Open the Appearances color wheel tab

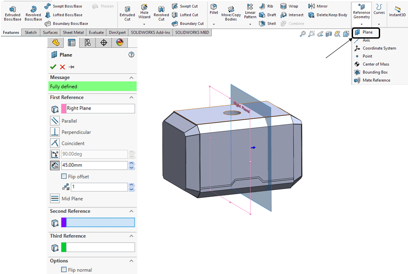tap(119, 42)
